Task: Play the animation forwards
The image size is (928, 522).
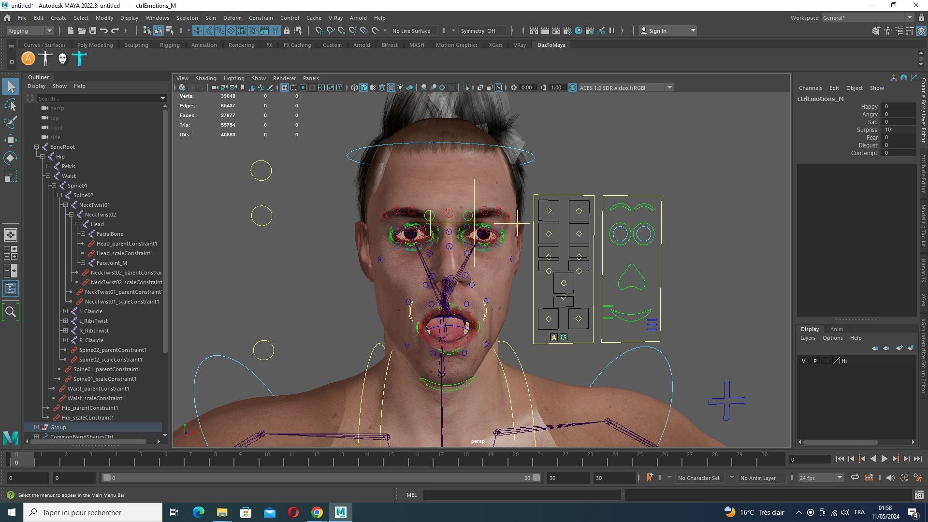Action: pos(884,459)
